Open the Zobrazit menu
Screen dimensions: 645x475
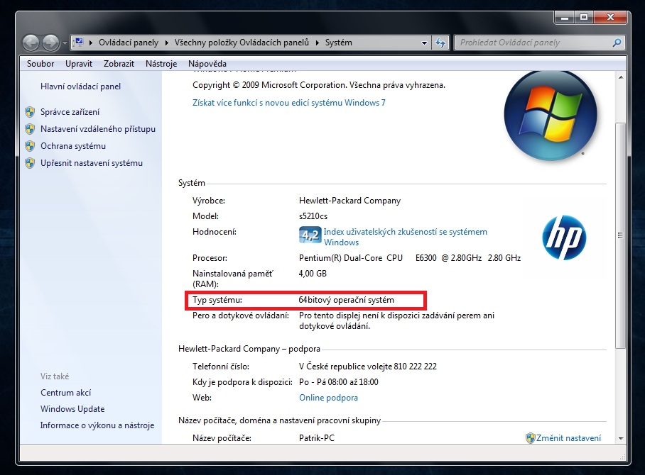tap(119, 64)
